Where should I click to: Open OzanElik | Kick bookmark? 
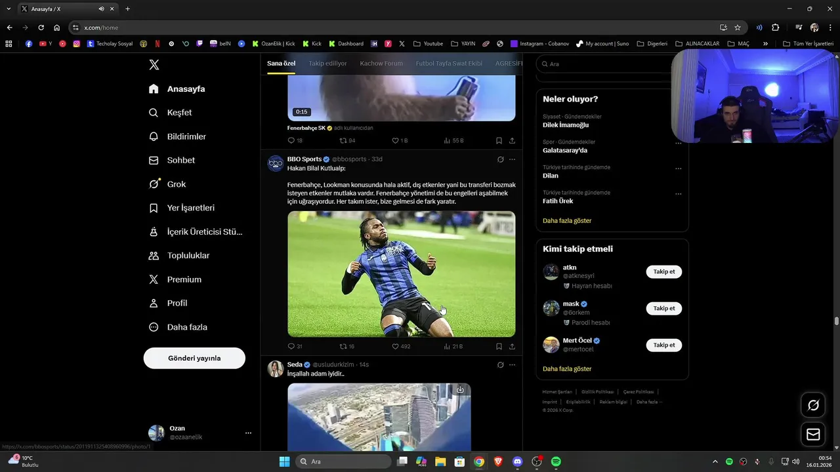pos(274,44)
